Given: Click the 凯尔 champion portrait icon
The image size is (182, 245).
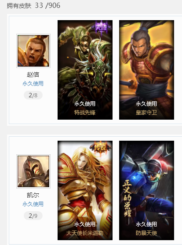Looking at the screenshot, I should pyautogui.click(x=33, y=171).
